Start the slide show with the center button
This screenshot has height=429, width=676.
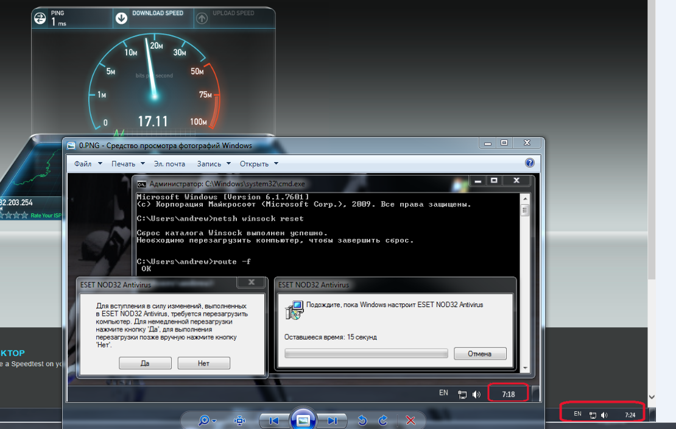click(303, 419)
